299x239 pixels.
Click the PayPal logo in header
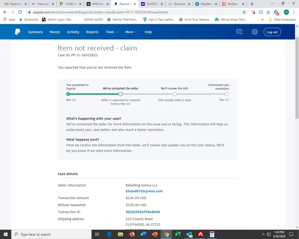(18, 32)
